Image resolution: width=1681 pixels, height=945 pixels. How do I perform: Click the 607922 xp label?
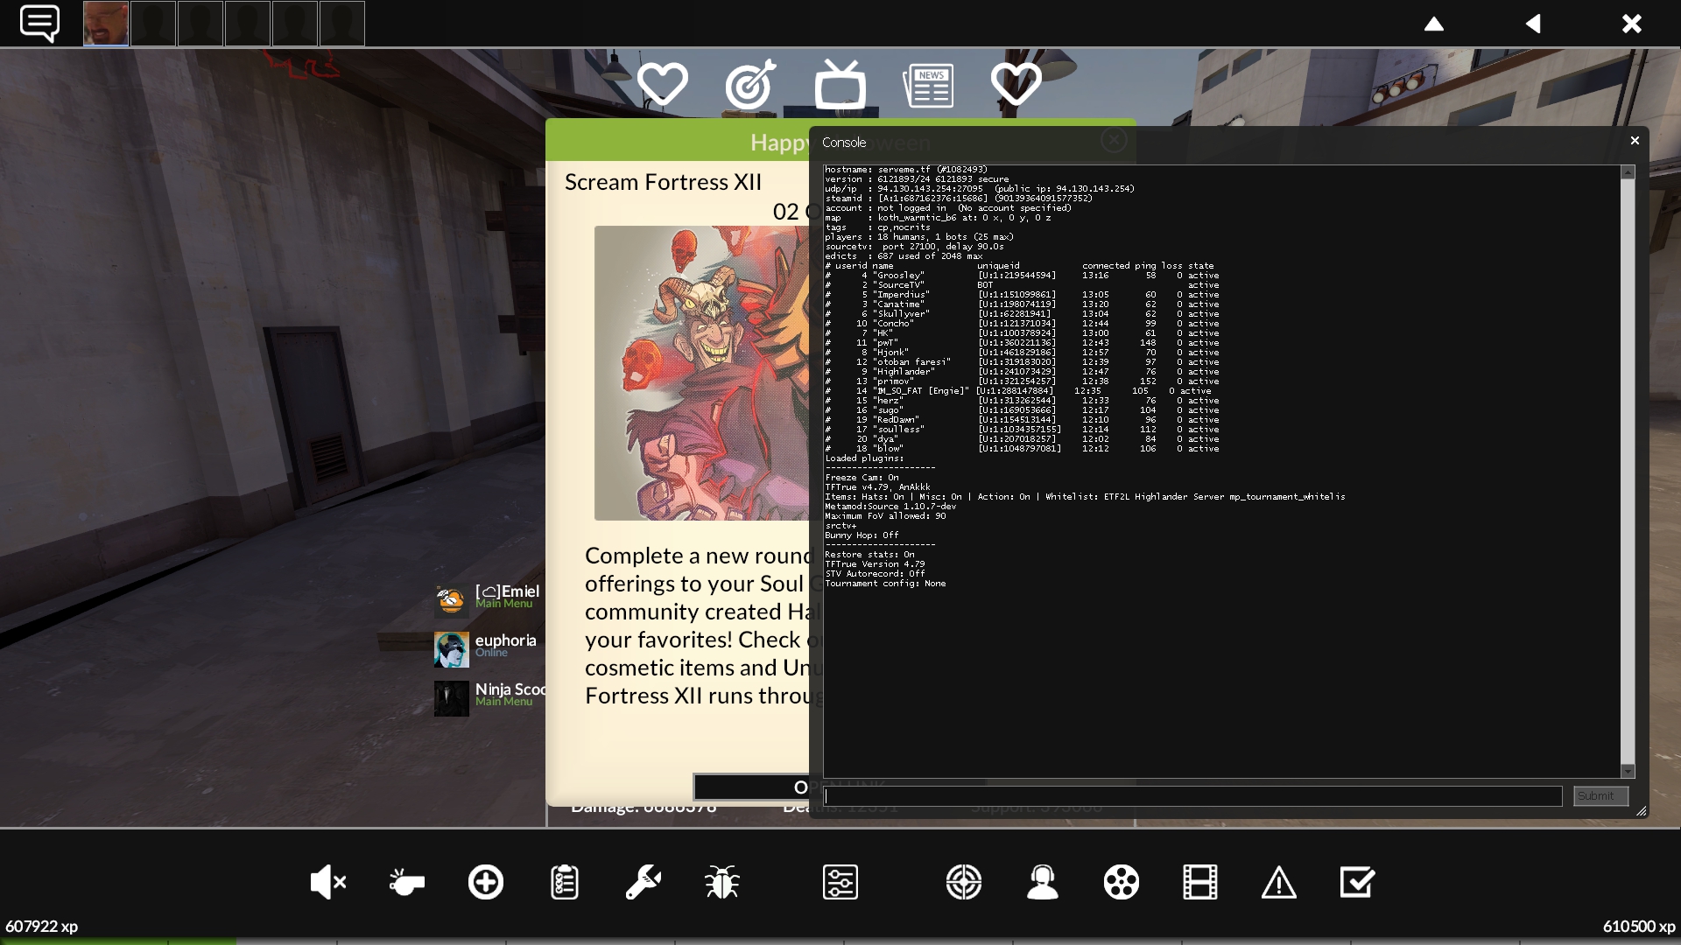(x=42, y=926)
